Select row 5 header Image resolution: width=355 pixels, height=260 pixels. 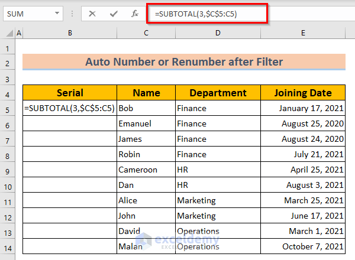8,109
